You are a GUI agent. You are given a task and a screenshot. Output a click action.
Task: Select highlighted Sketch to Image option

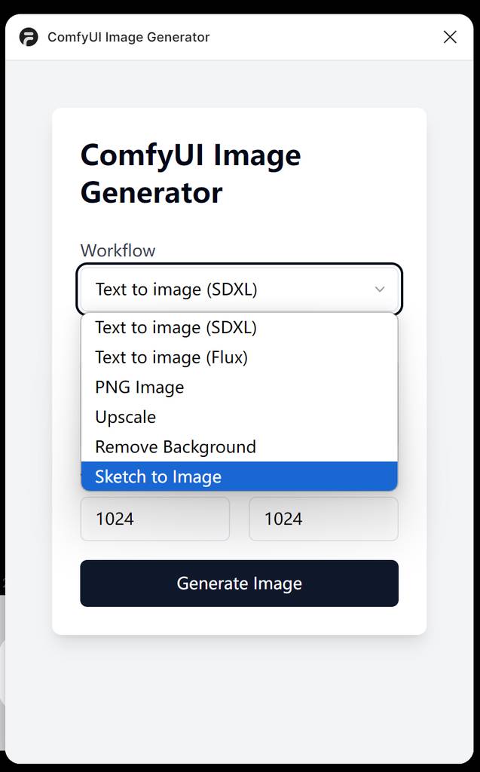click(158, 476)
